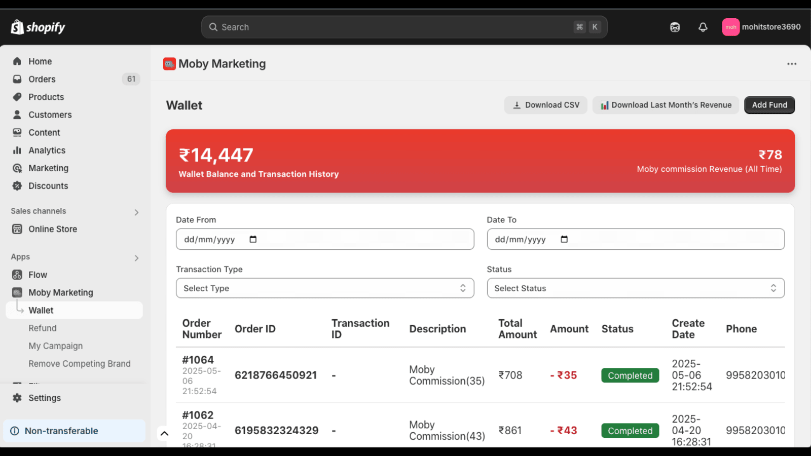Screen dimensions: 811x456
Task: Click Completed status for order #1062
Action: coord(630,431)
